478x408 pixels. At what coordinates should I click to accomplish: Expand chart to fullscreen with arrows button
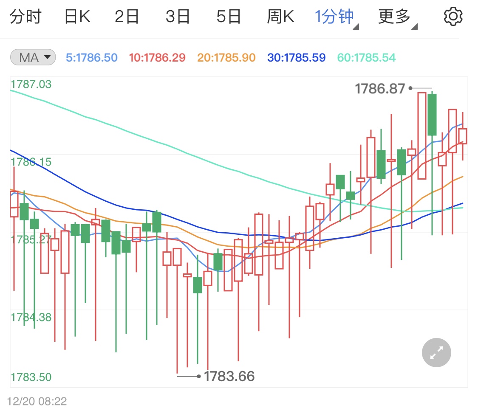(436, 352)
